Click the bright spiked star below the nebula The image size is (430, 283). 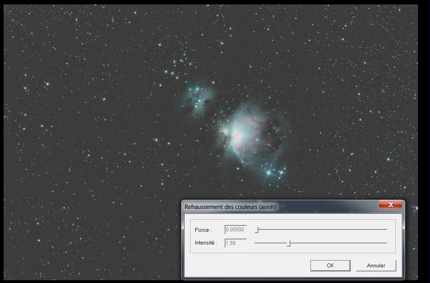(268, 173)
